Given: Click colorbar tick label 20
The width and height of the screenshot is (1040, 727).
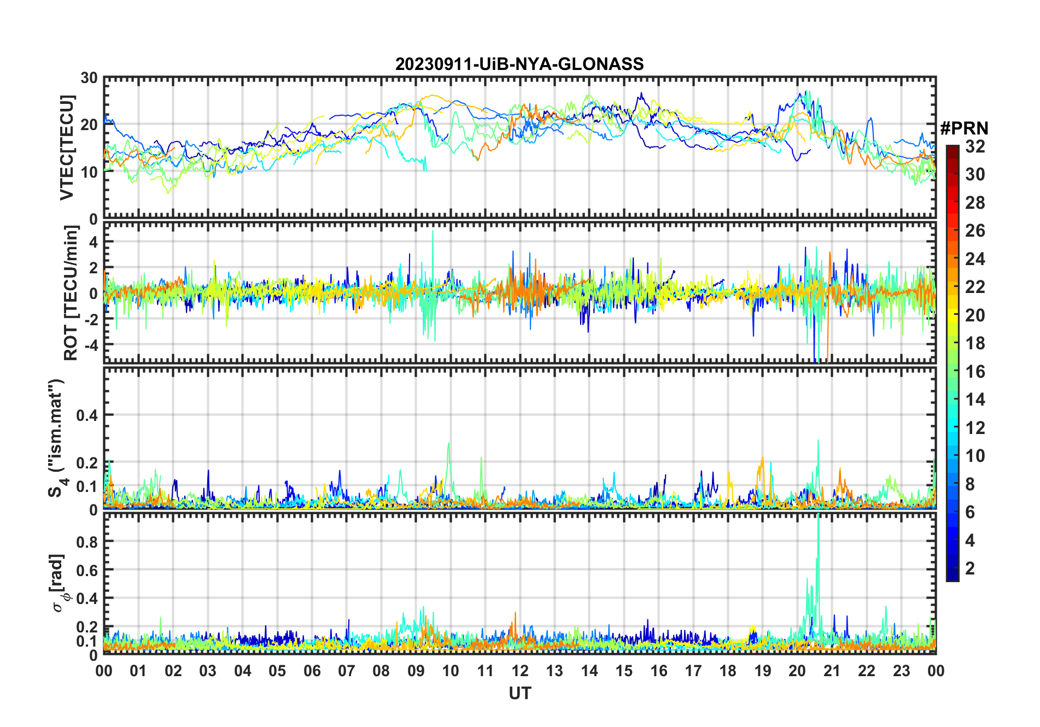Looking at the screenshot, I should coord(975,315).
